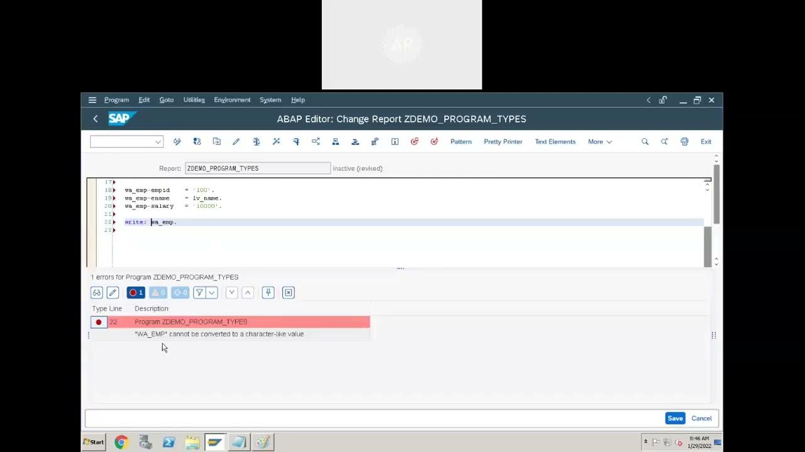The height and width of the screenshot is (452, 805).
Task: Open the filter options dropdown arrow
Action: point(212,293)
